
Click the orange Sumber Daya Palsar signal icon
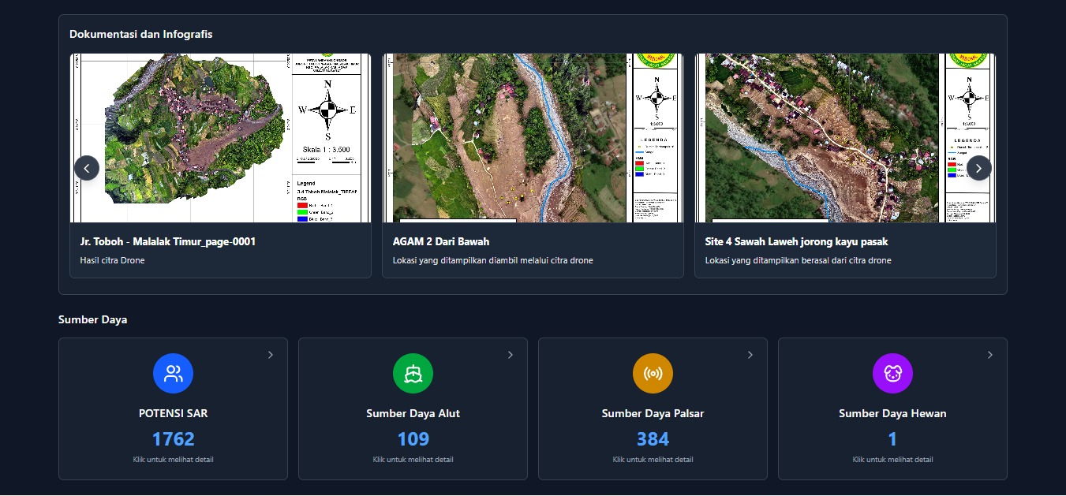click(653, 374)
